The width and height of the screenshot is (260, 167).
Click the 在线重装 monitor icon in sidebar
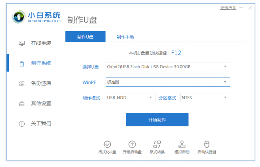tap(22, 43)
